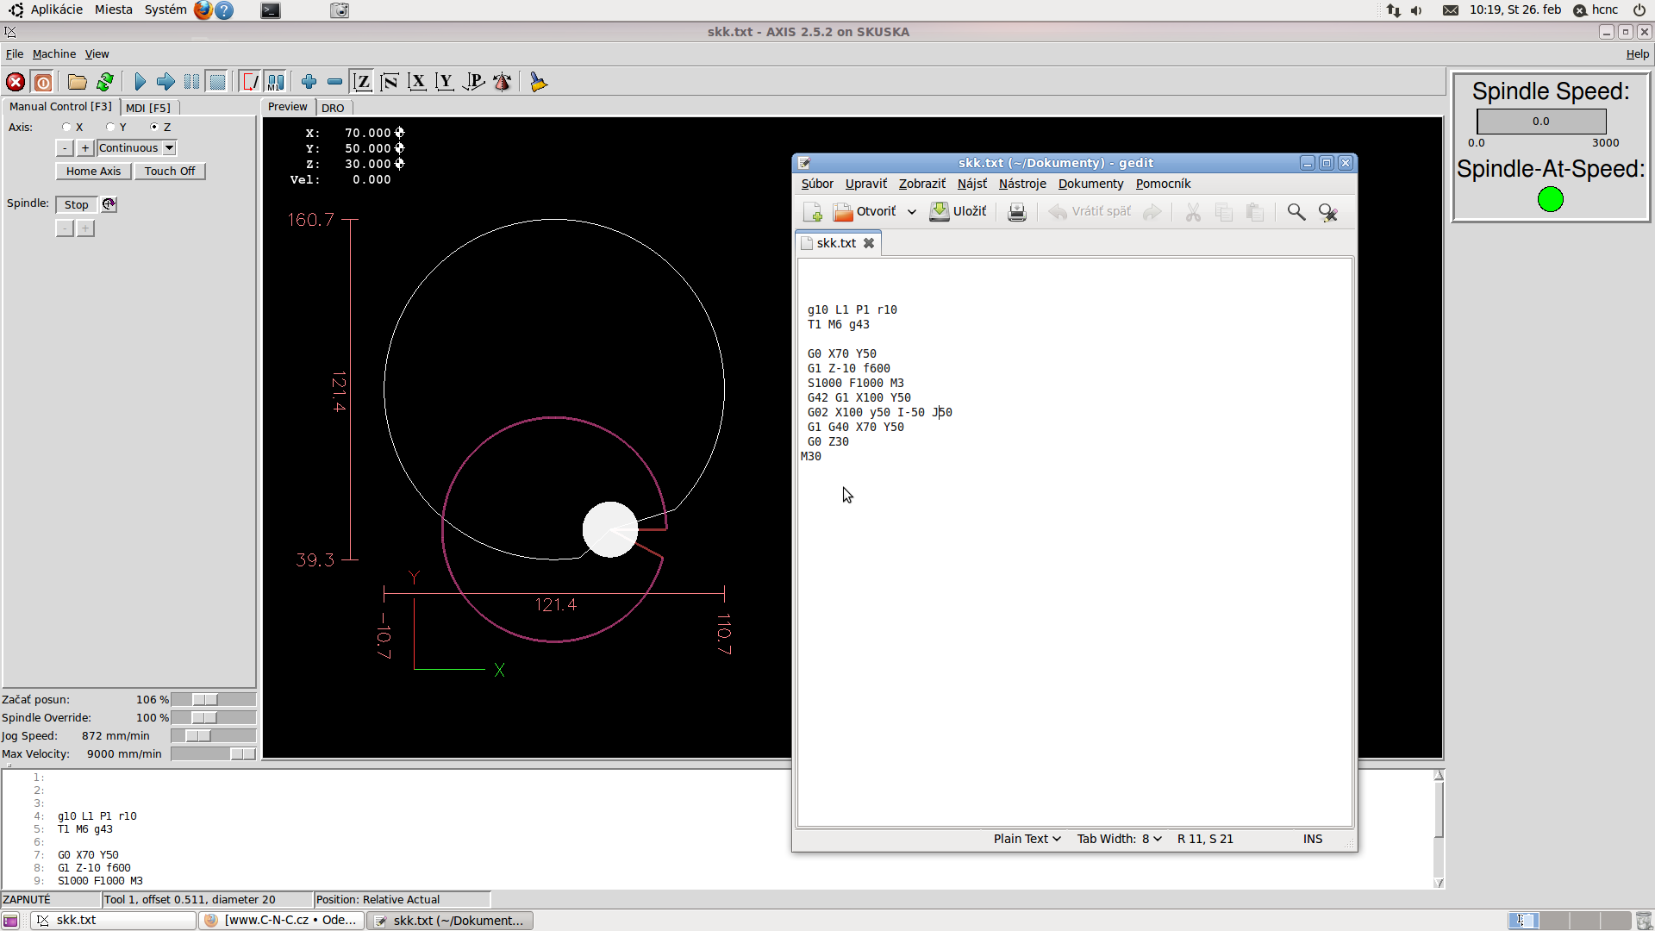Clear live plot with broom icon
This screenshot has width=1655, height=931.
tap(539, 82)
